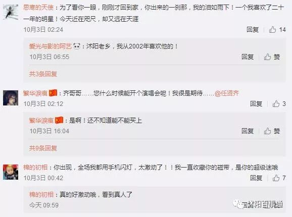Reply to the 02:24 comment
The image size is (292, 217).
[x=253, y=30]
